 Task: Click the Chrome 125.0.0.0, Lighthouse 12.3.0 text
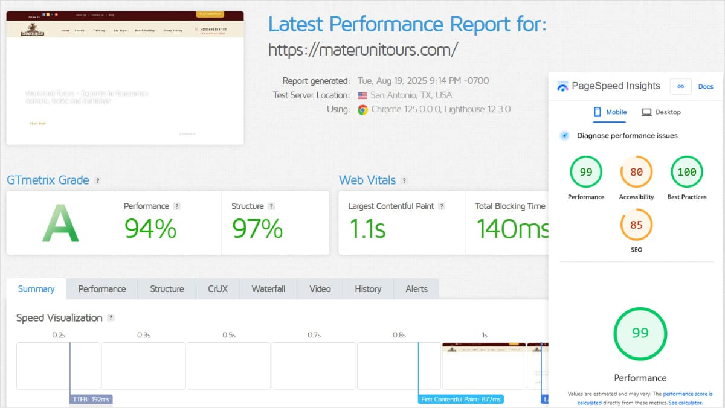[x=441, y=110]
